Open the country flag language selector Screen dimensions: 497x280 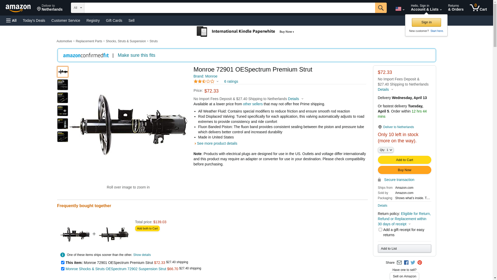click(x=400, y=9)
